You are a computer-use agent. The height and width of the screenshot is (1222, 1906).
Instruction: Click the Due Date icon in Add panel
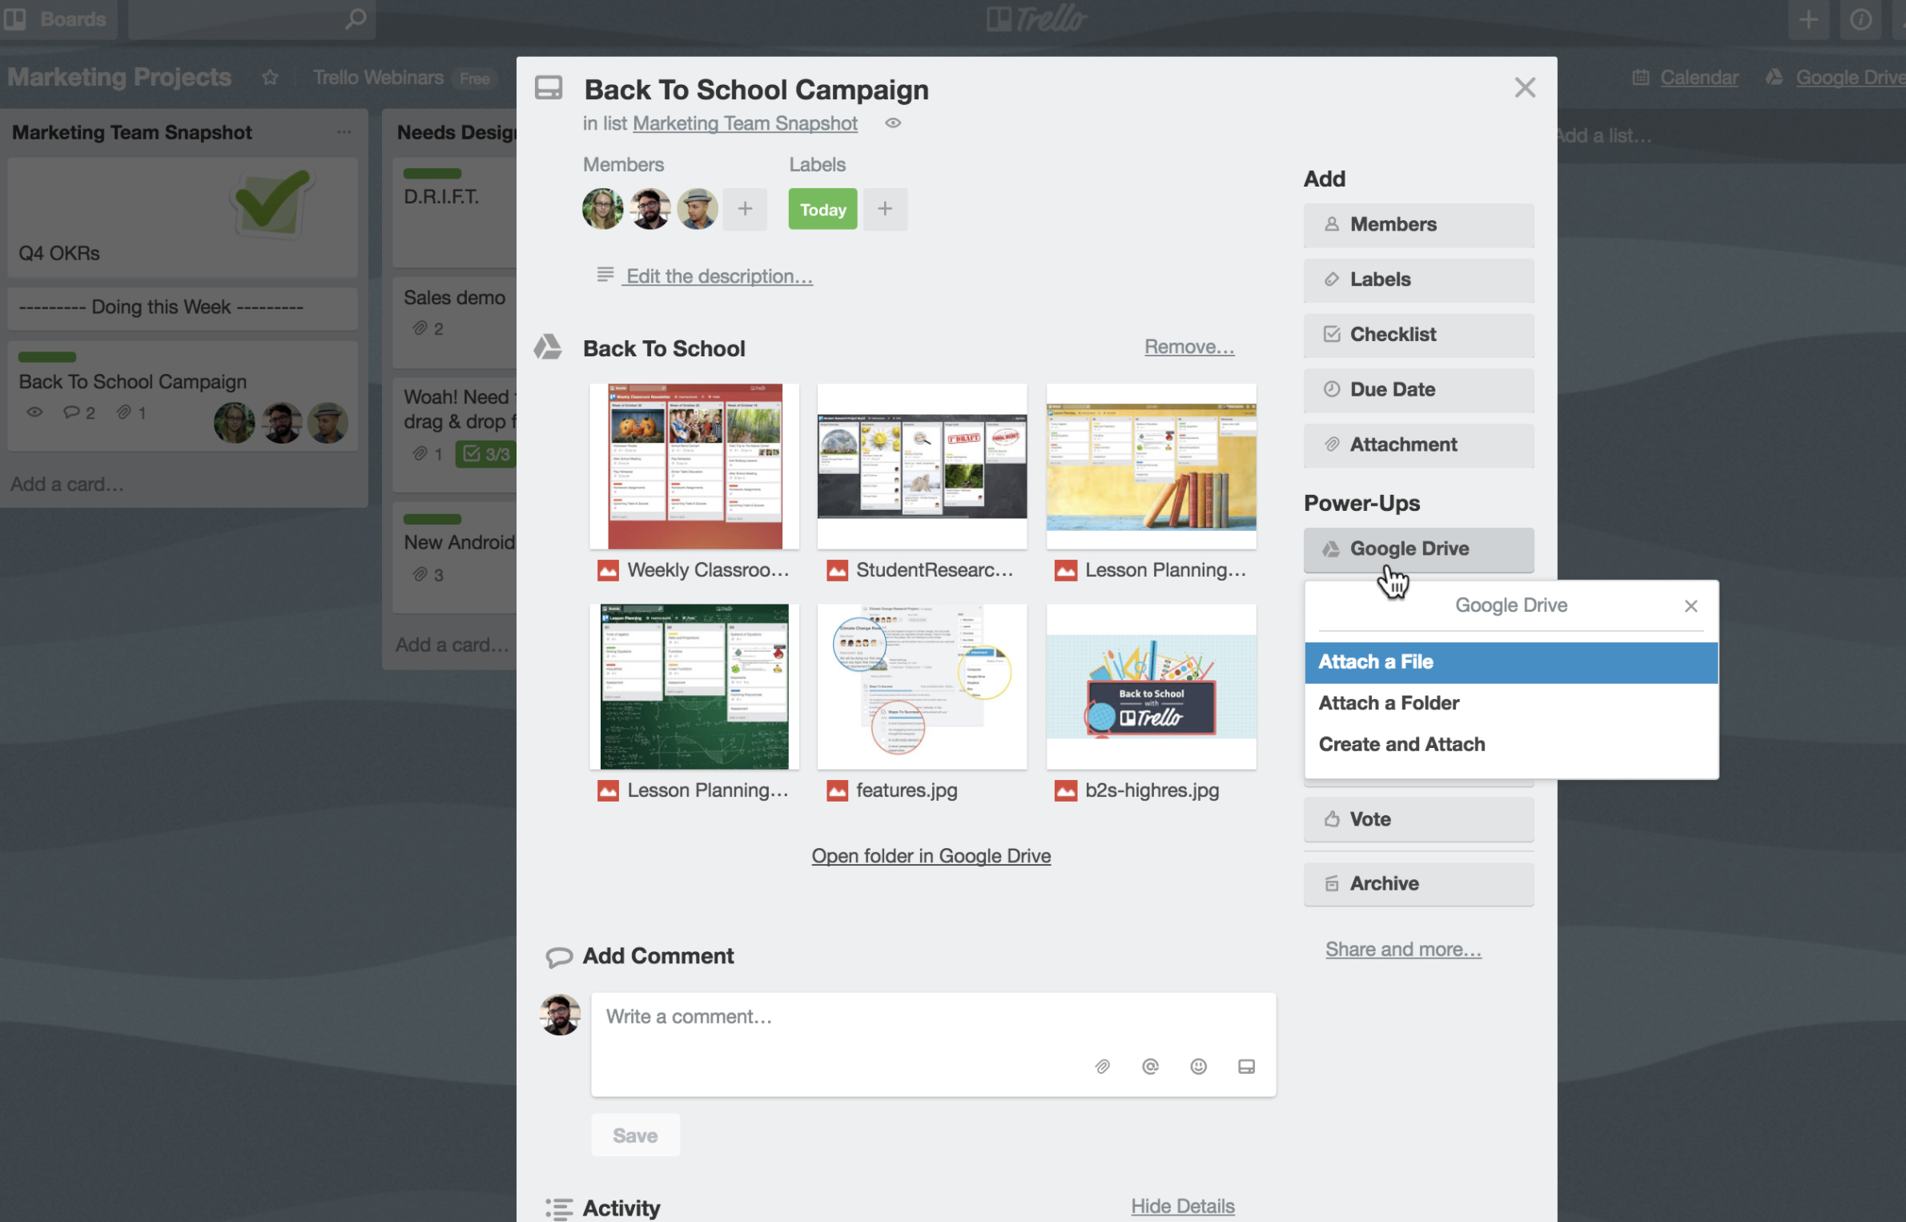tap(1331, 389)
